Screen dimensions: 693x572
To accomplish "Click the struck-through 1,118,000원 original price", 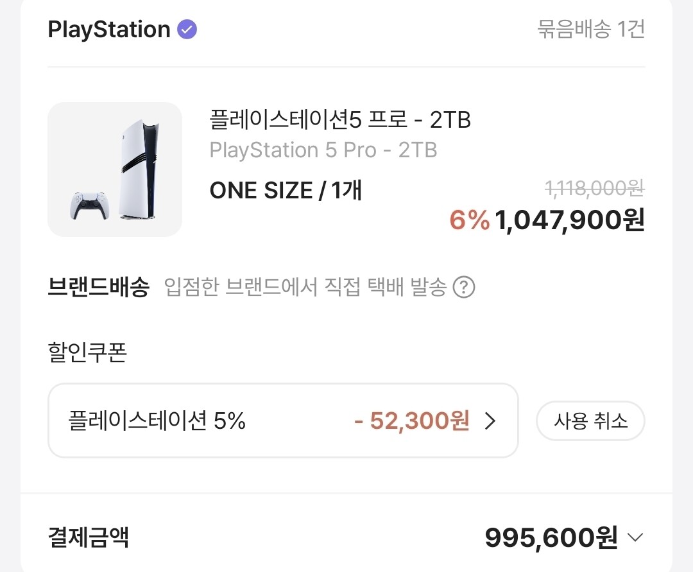I will pos(594,188).
